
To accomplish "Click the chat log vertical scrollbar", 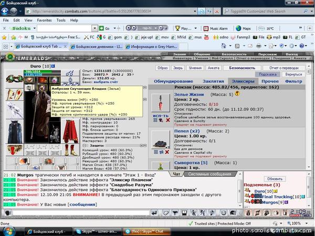I will click(239, 190).
